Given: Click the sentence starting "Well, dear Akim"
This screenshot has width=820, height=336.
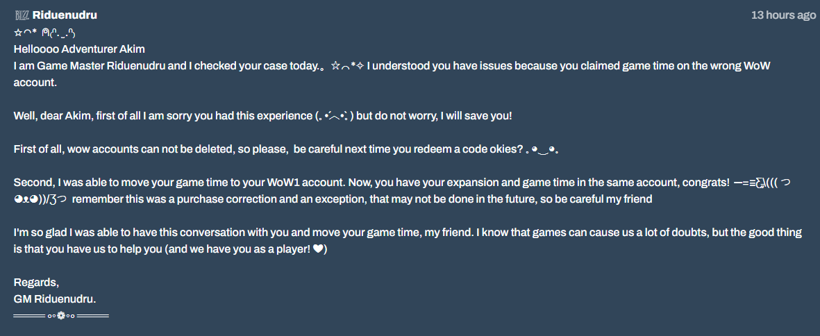Looking at the screenshot, I should (160, 116).
